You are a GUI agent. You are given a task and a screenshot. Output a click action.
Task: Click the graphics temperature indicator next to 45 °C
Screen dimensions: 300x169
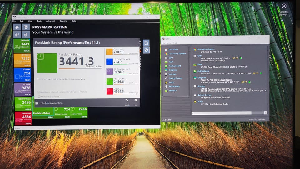249,82
